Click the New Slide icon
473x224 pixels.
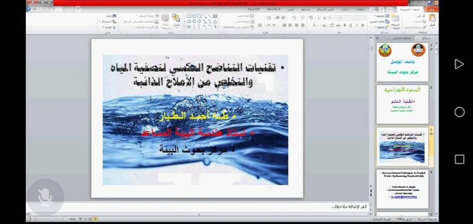coord(395,18)
